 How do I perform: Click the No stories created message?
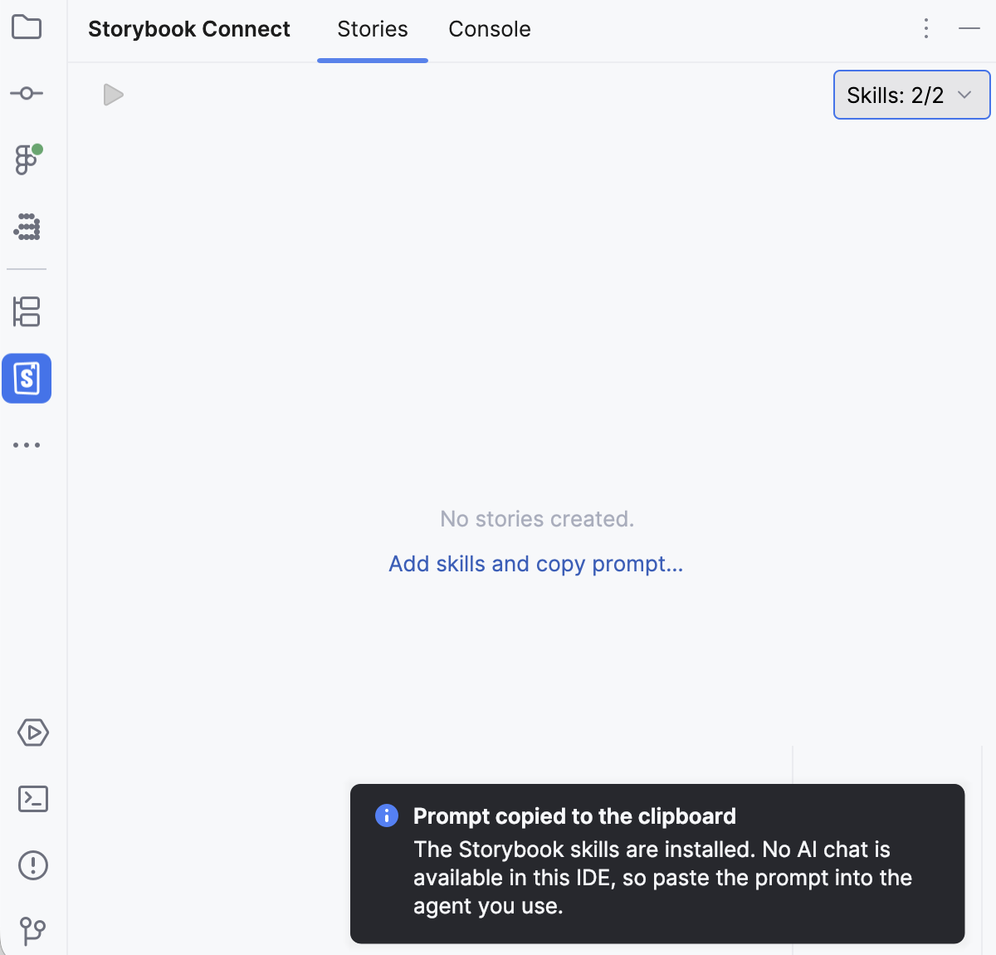click(x=537, y=519)
